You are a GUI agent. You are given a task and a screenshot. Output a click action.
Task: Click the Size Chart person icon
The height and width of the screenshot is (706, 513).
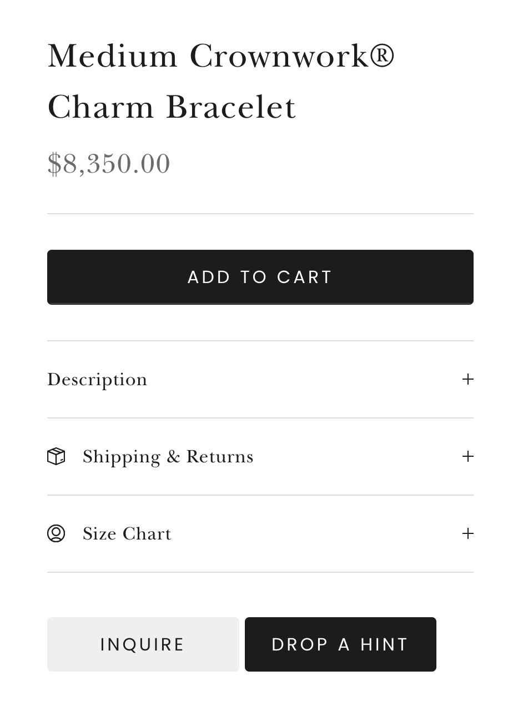coord(56,533)
